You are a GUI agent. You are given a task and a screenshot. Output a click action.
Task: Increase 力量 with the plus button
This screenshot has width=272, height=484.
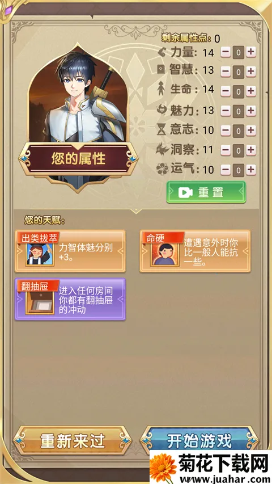point(250,52)
